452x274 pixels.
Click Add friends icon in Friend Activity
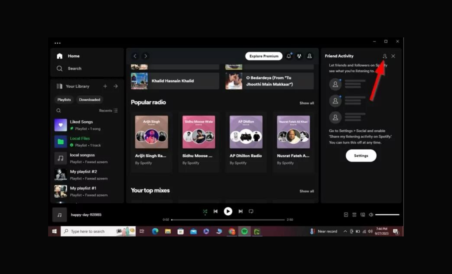[385, 56]
